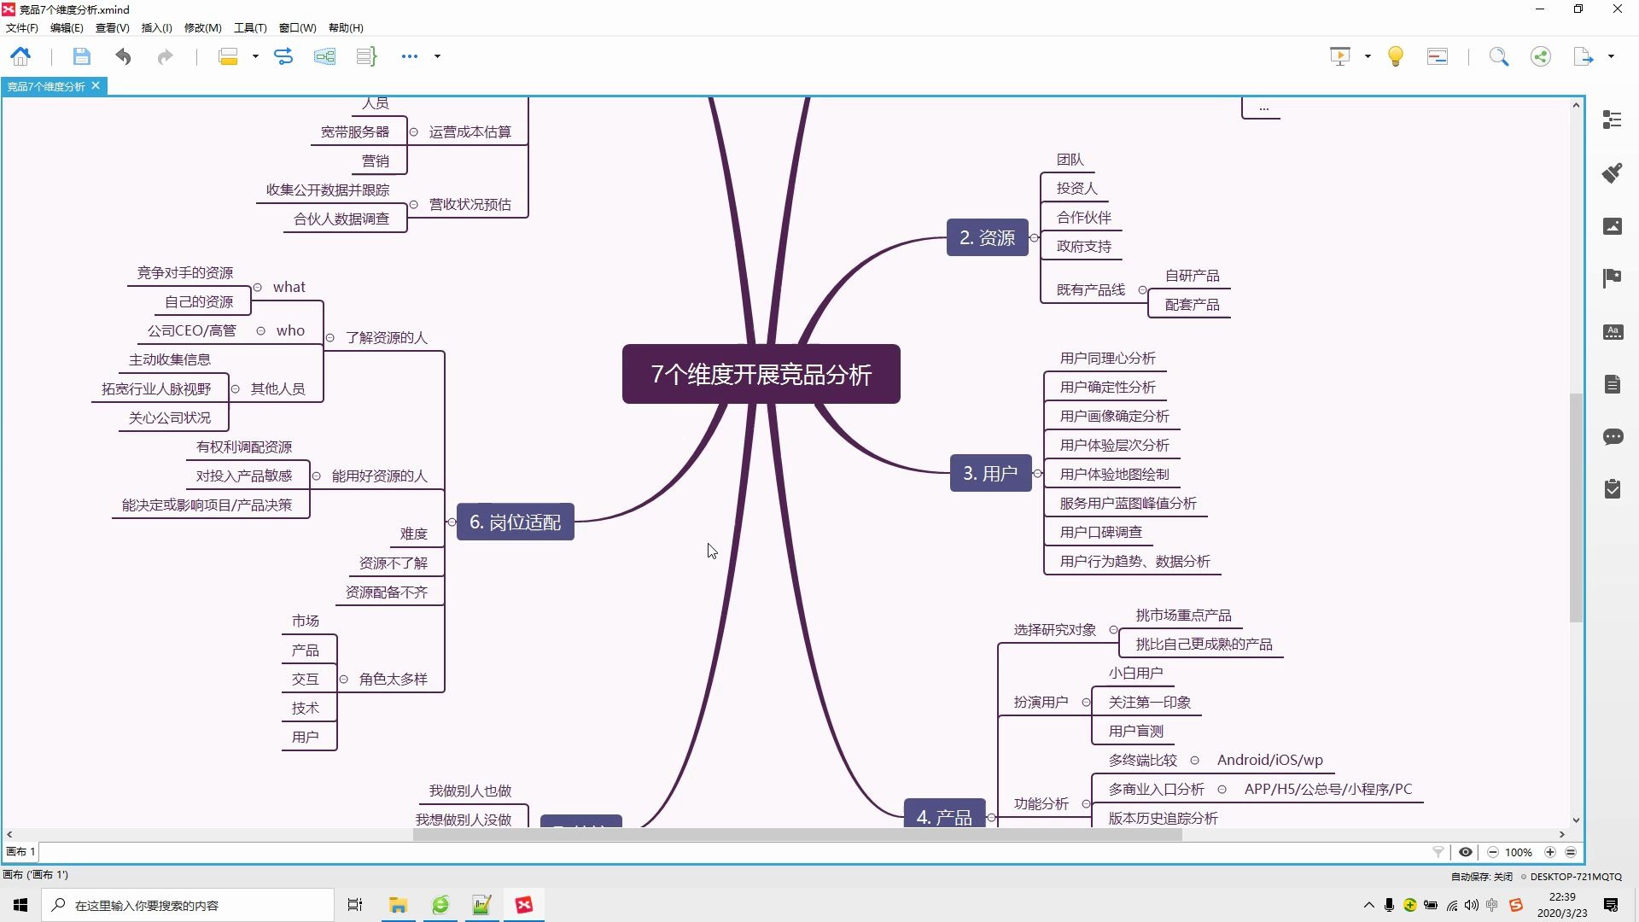Collapse the '了解资源的人' subtopic

click(330, 337)
